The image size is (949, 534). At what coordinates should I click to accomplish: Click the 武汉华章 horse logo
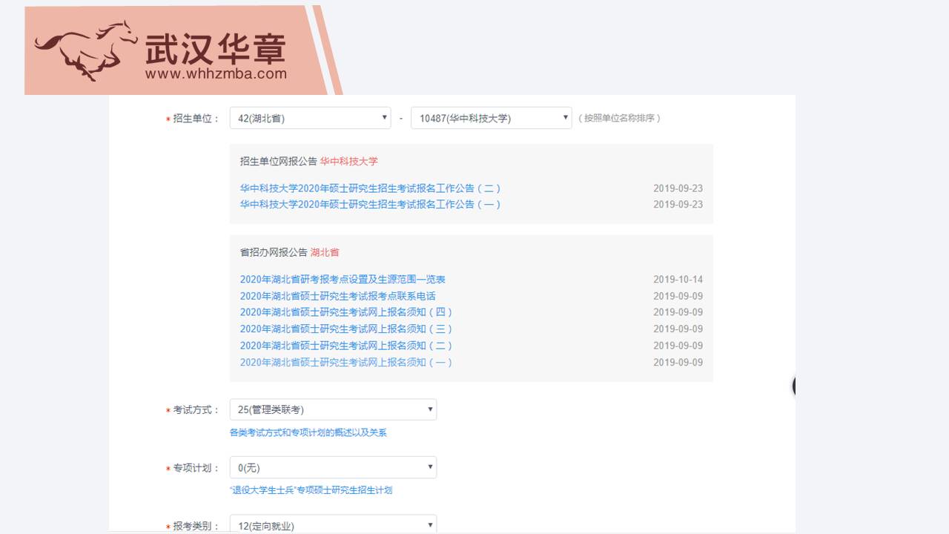click(86, 50)
